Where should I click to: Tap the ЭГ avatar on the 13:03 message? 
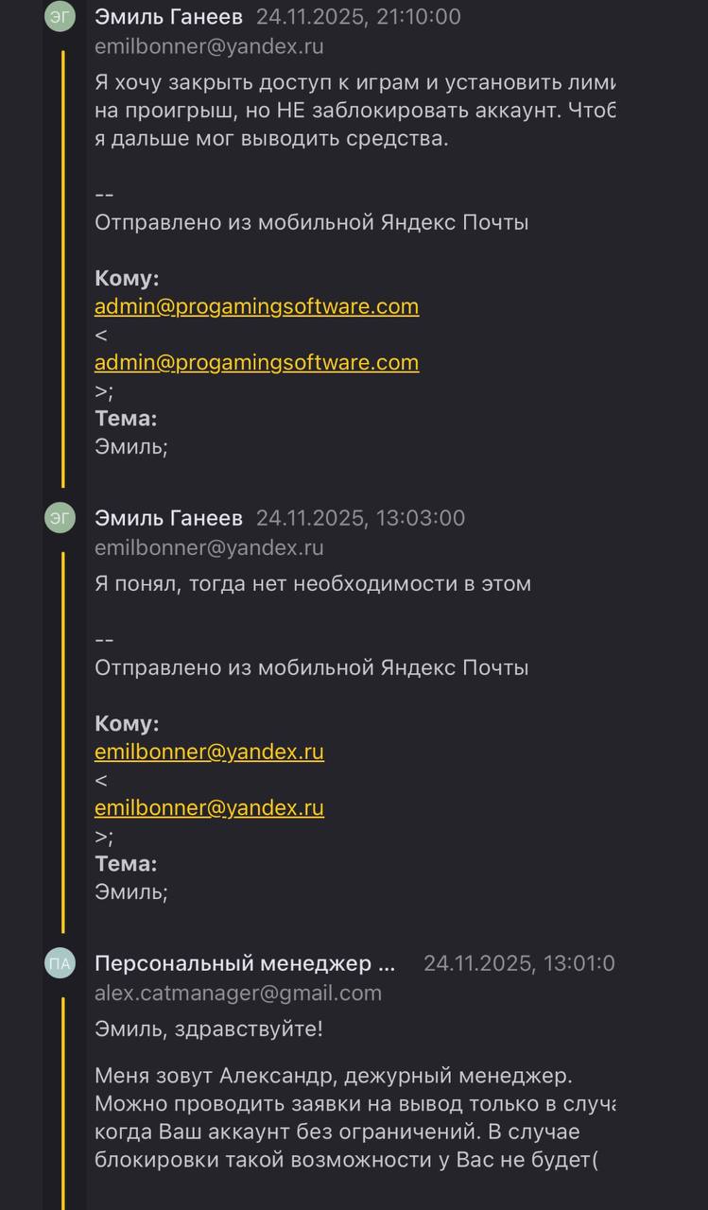tap(60, 518)
